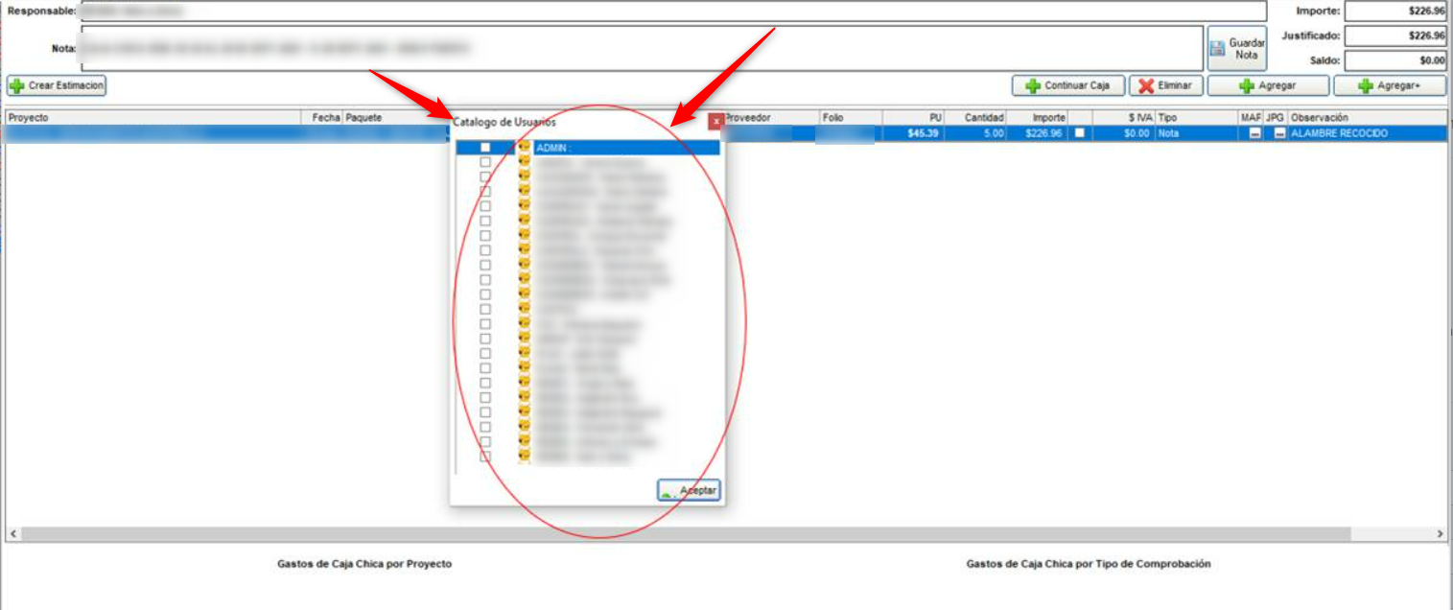Click the Agregar button without plus sign
Image resolution: width=1453 pixels, height=610 pixels.
(x=1268, y=85)
